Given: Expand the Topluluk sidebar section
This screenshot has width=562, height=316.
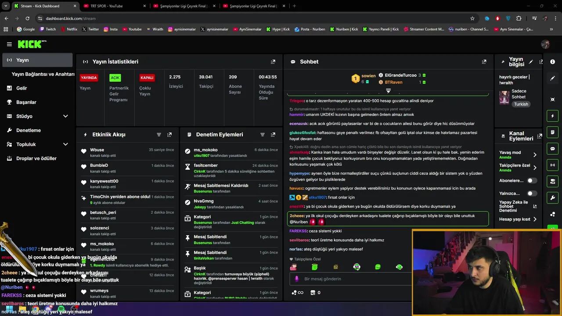Looking at the screenshot, I should click(x=65, y=144).
